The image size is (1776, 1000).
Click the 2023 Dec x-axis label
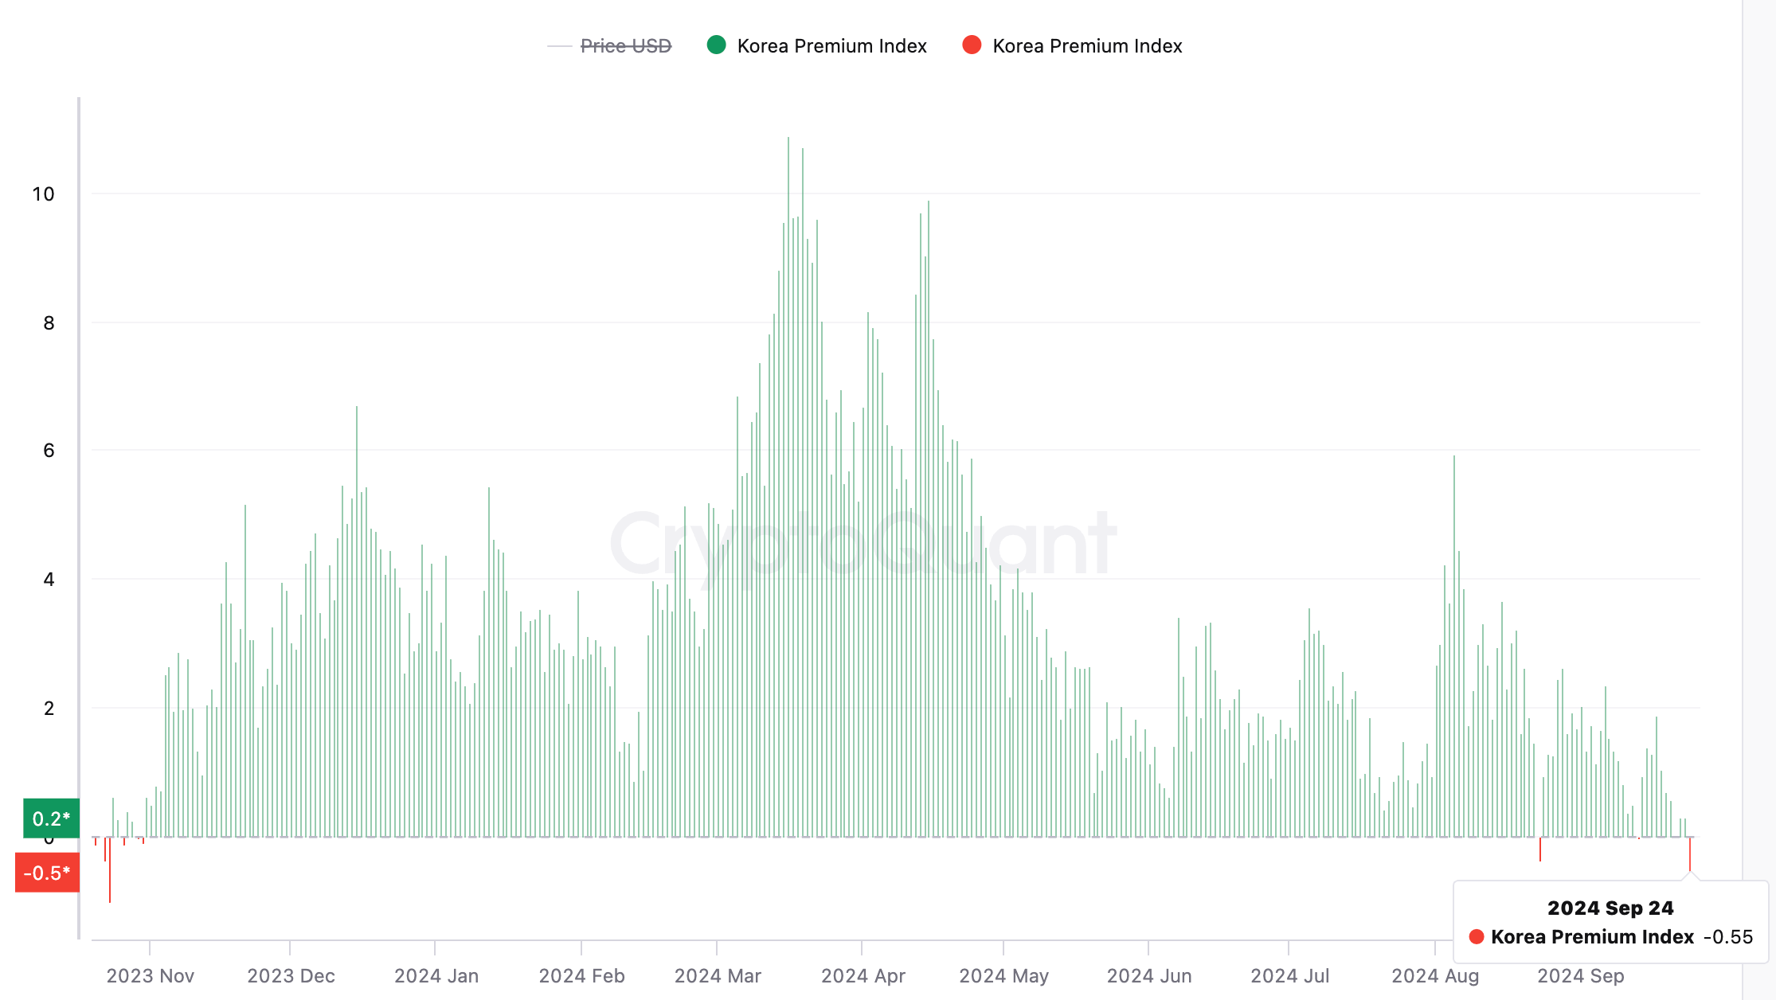pyautogui.click(x=291, y=976)
